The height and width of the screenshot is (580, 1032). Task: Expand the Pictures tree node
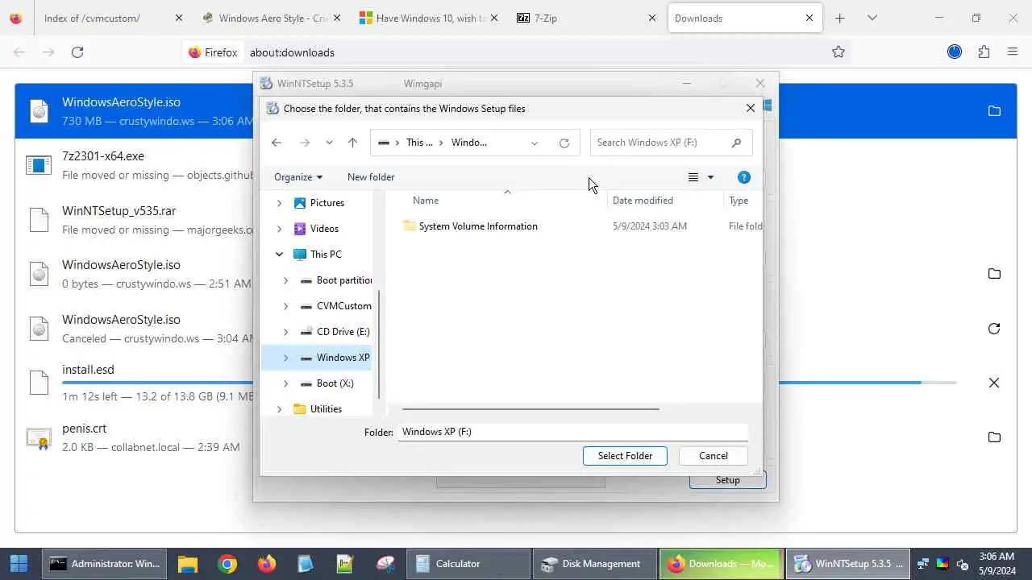point(280,203)
